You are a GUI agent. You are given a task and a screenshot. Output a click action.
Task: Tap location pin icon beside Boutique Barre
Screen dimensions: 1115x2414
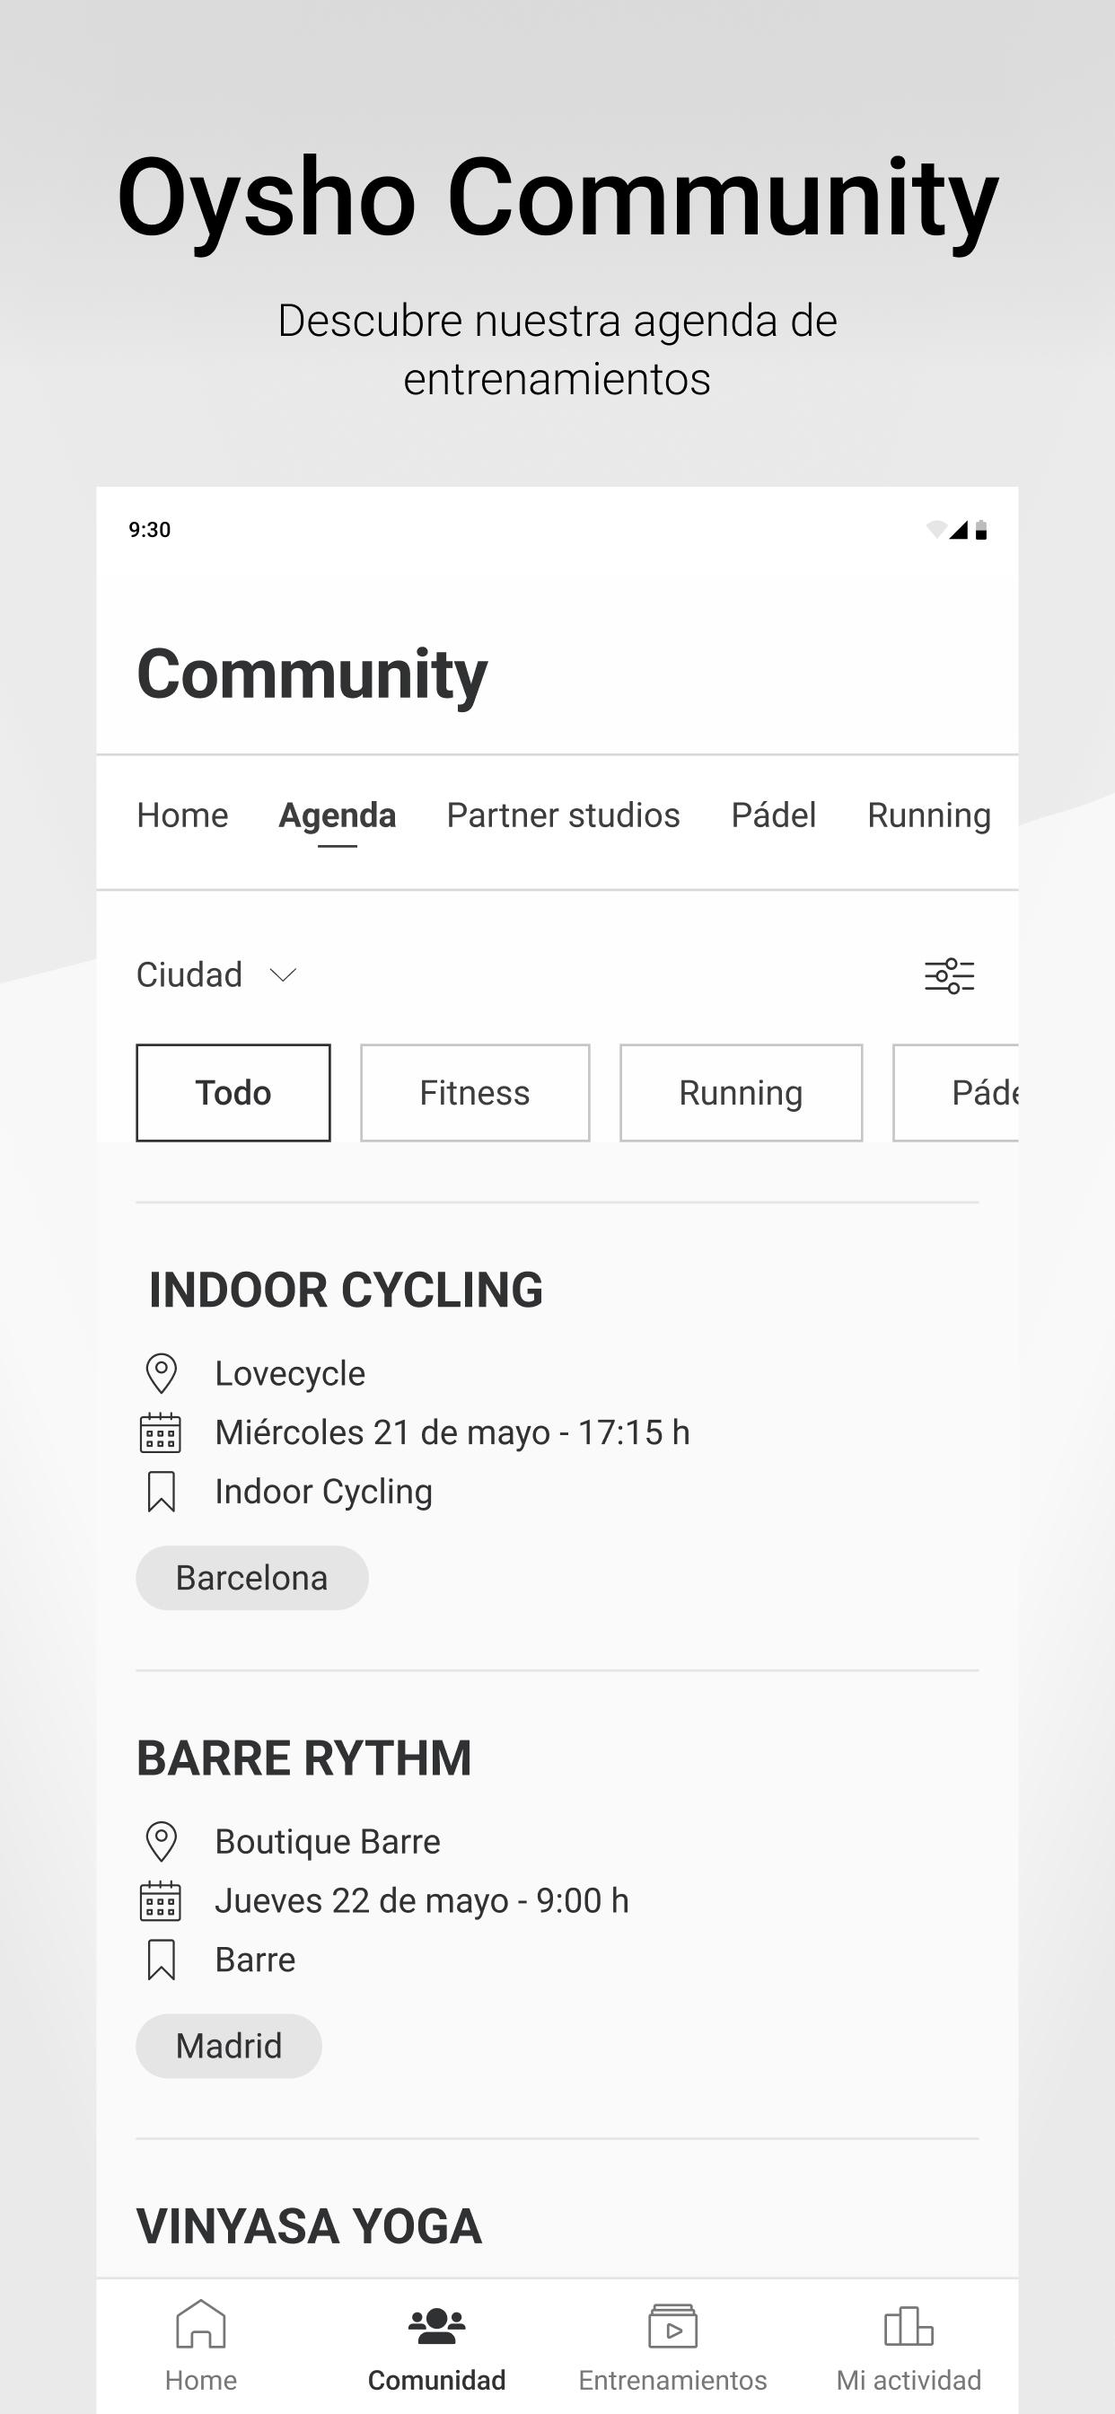[x=162, y=1842]
